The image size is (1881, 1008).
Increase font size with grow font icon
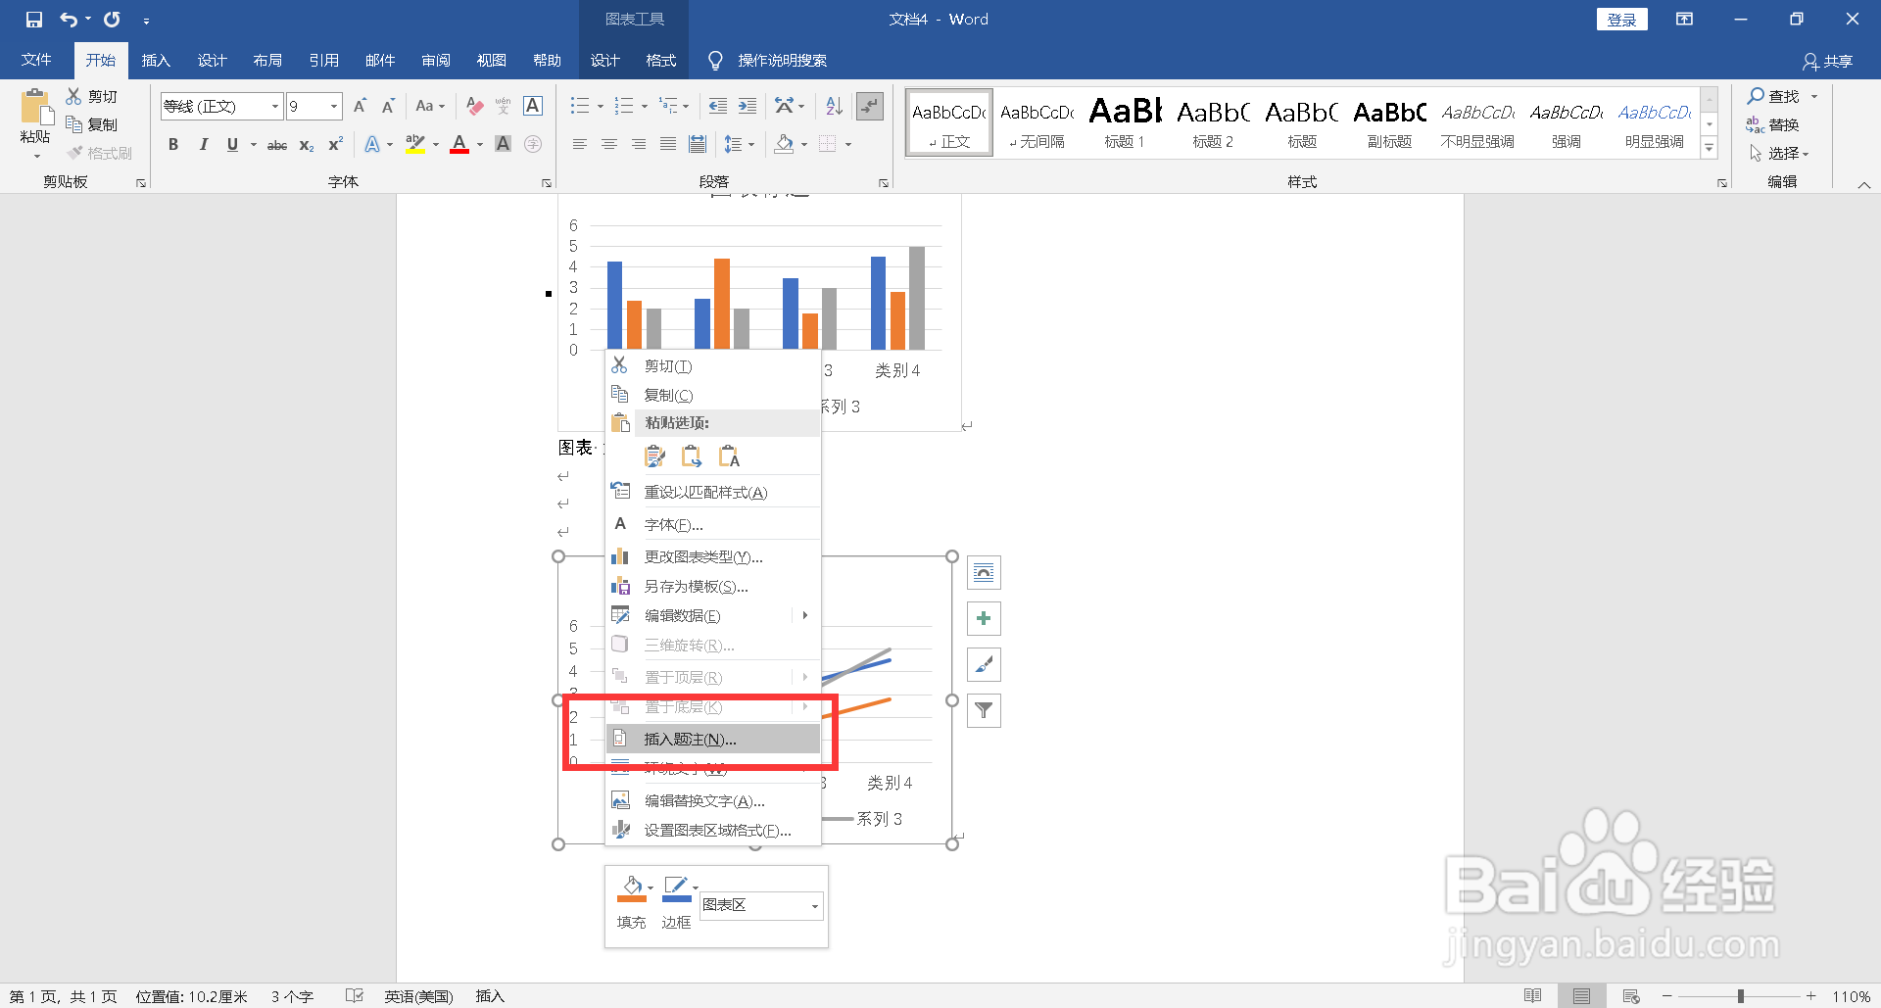360,106
